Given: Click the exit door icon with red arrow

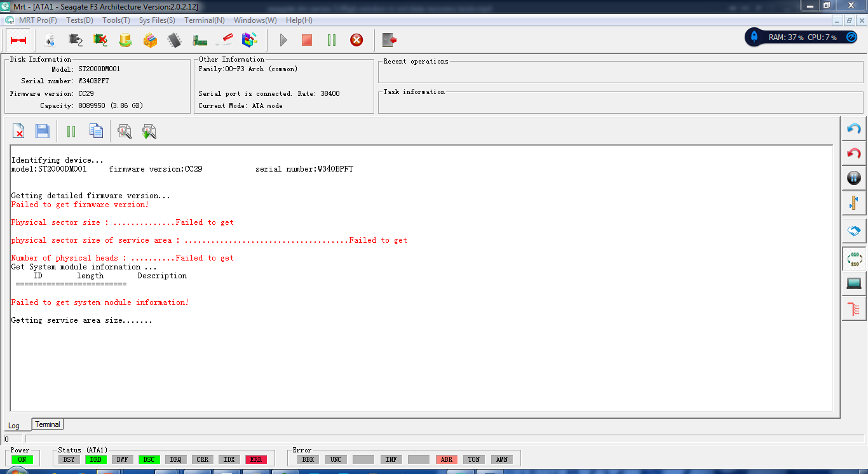Looking at the screenshot, I should point(390,40).
